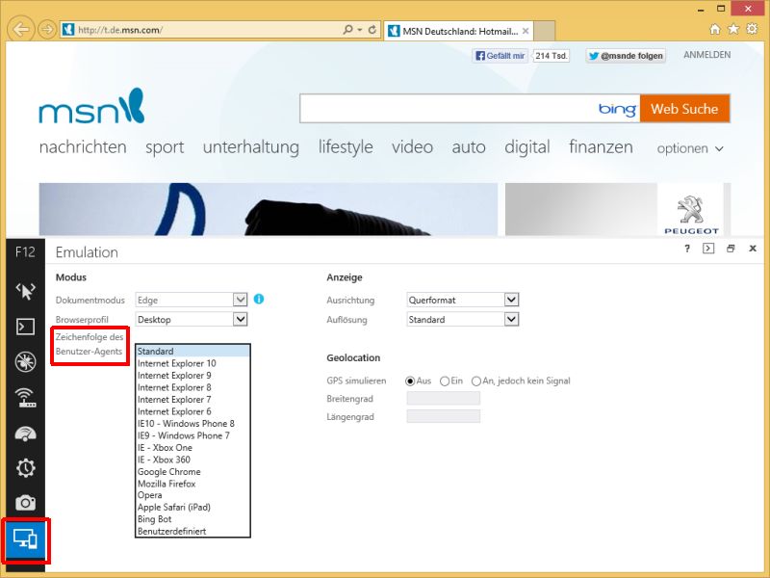Choose Bing Bot user agent
The height and width of the screenshot is (578, 770).
click(193, 519)
